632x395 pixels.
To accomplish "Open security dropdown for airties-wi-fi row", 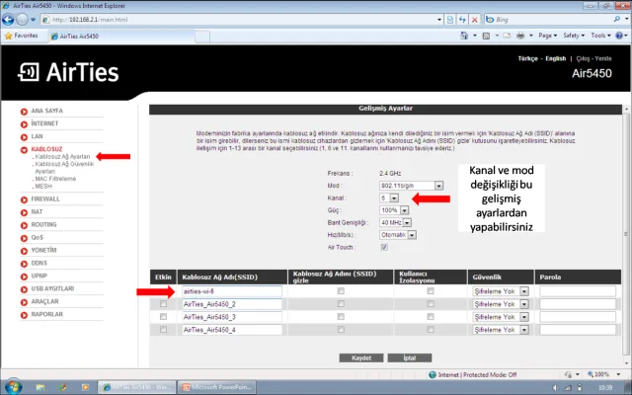I will 501,291.
